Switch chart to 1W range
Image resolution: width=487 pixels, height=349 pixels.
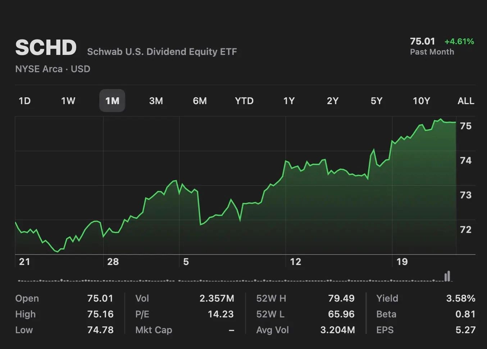coord(68,101)
